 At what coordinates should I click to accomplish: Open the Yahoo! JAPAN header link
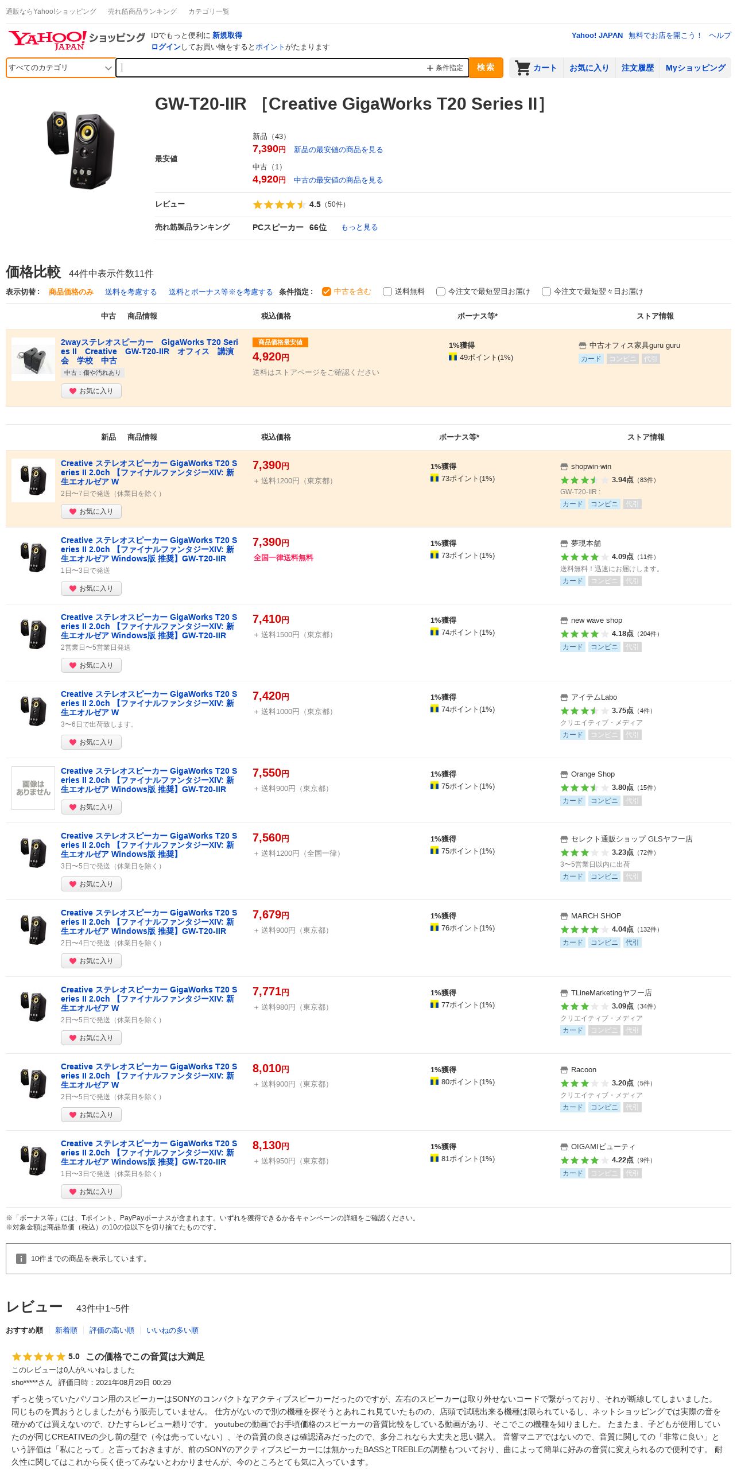pyautogui.click(x=597, y=36)
